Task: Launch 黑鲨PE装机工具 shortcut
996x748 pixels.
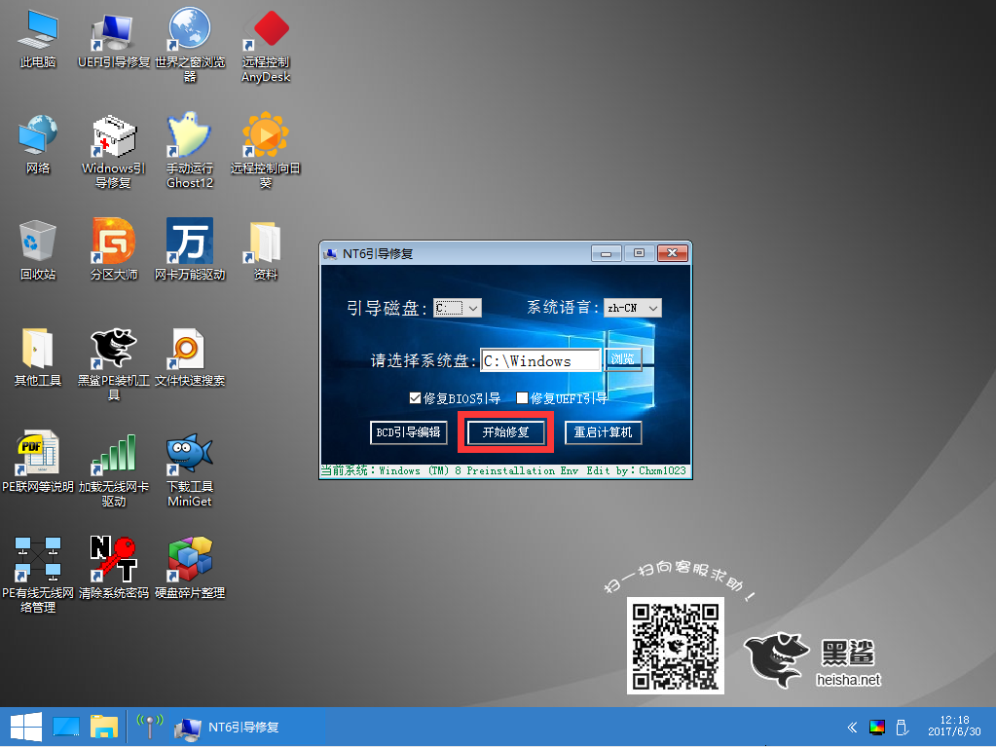Action: click(114, 363)
